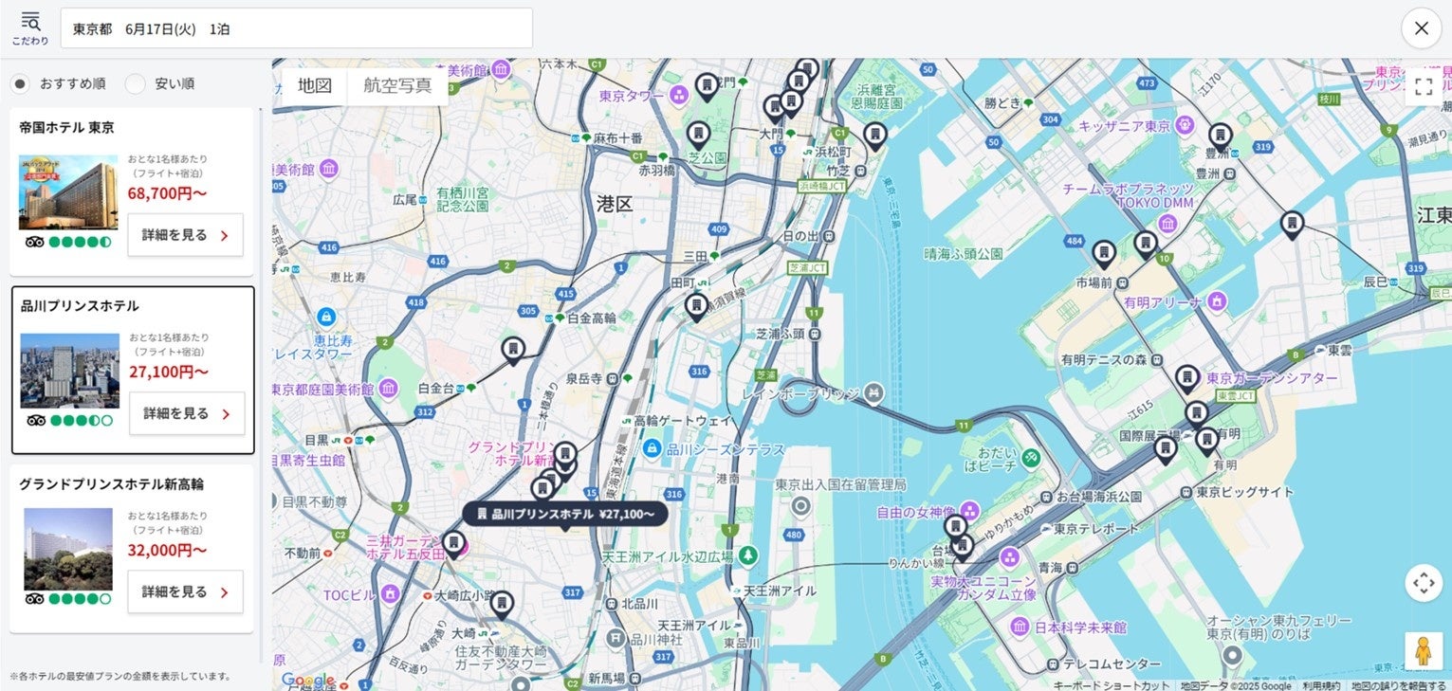Select the hotel pin beside 東京ガーデンシアター
This screenshot has height=691, width=1452.
pyautogui.click(x=1186, y=379)
